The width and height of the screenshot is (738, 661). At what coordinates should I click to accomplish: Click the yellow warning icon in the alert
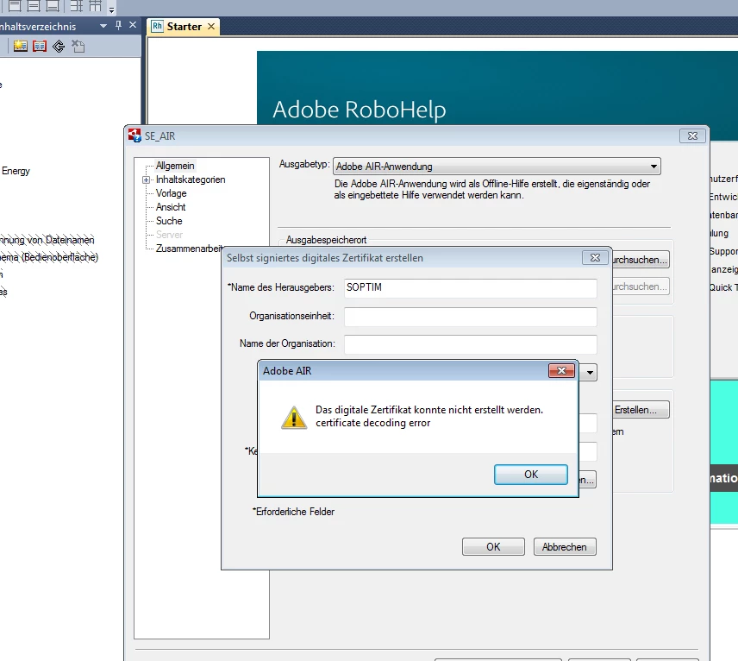click(294, 418)
